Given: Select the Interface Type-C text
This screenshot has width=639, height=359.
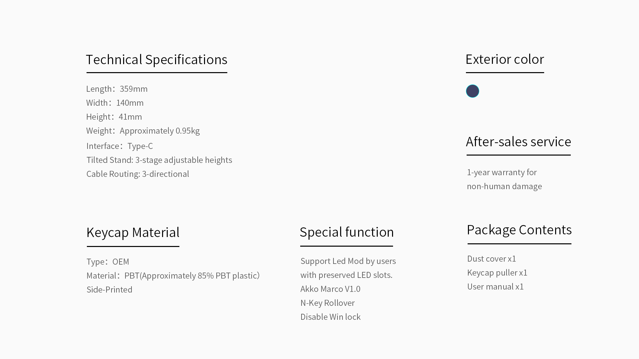Looking at the screenshot, I should [119, 146].
